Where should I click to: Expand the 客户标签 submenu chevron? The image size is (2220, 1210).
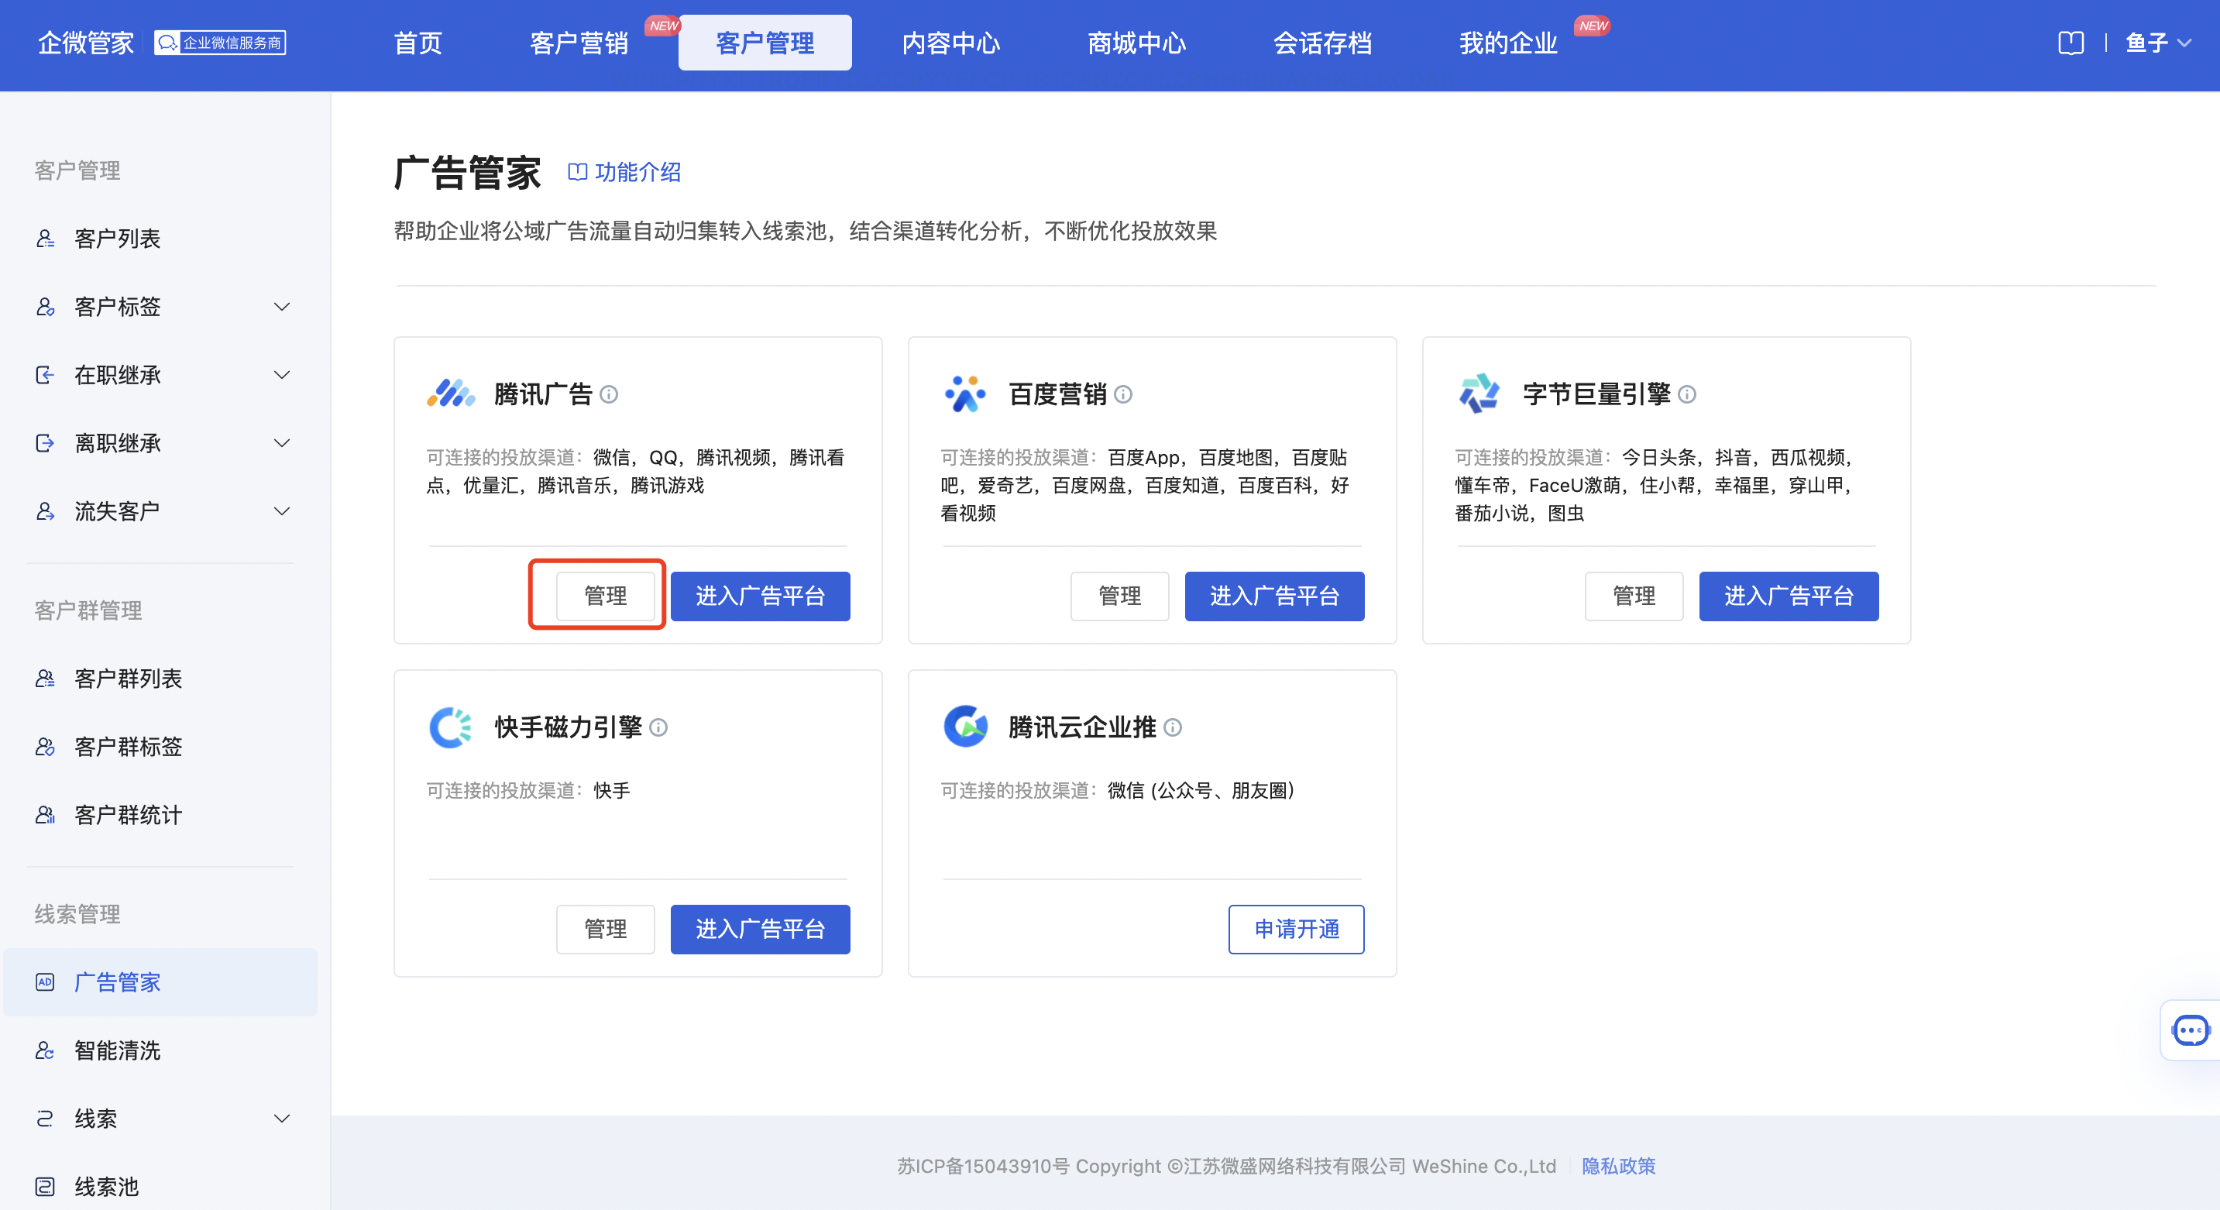(x=282, y=307)
